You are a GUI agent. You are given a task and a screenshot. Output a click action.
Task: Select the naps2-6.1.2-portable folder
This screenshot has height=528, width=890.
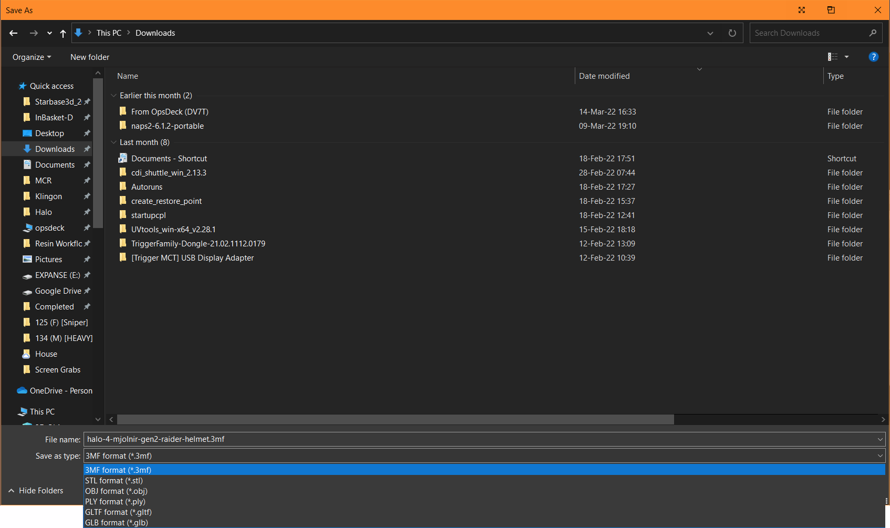pos(168,126)
